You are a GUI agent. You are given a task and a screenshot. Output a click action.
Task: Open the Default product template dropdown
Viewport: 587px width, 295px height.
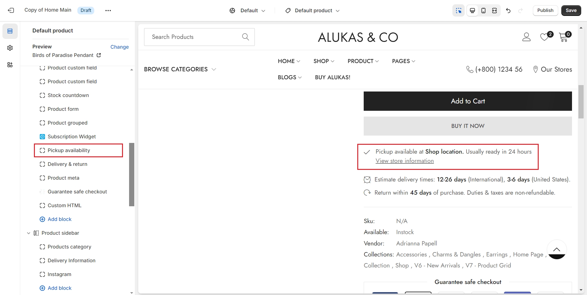(x=312, y=10)
